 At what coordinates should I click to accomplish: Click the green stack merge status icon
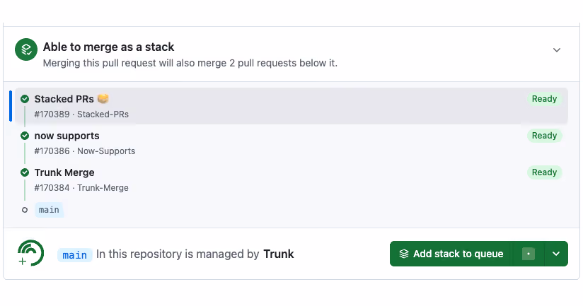[26, 49]
